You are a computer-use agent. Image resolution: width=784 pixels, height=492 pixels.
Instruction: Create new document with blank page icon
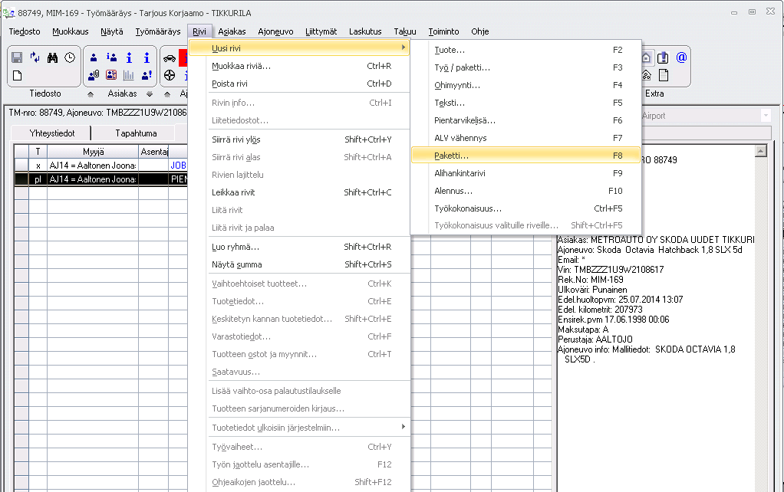17,75
